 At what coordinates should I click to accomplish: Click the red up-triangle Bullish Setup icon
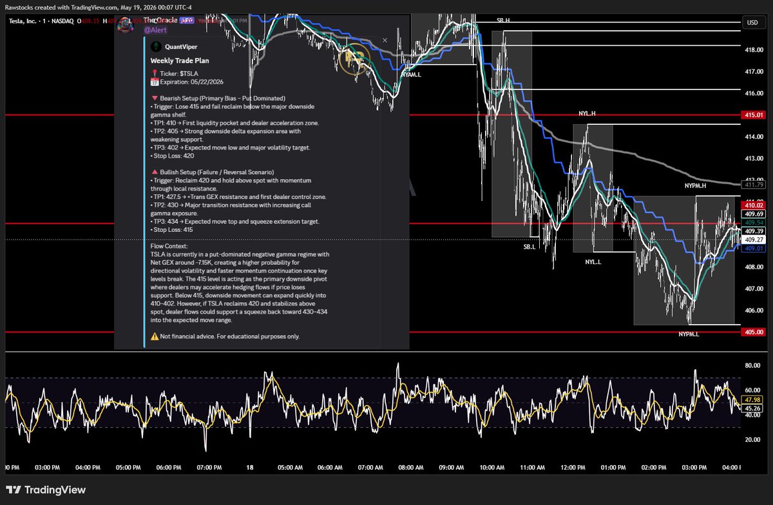pos(154,172)
